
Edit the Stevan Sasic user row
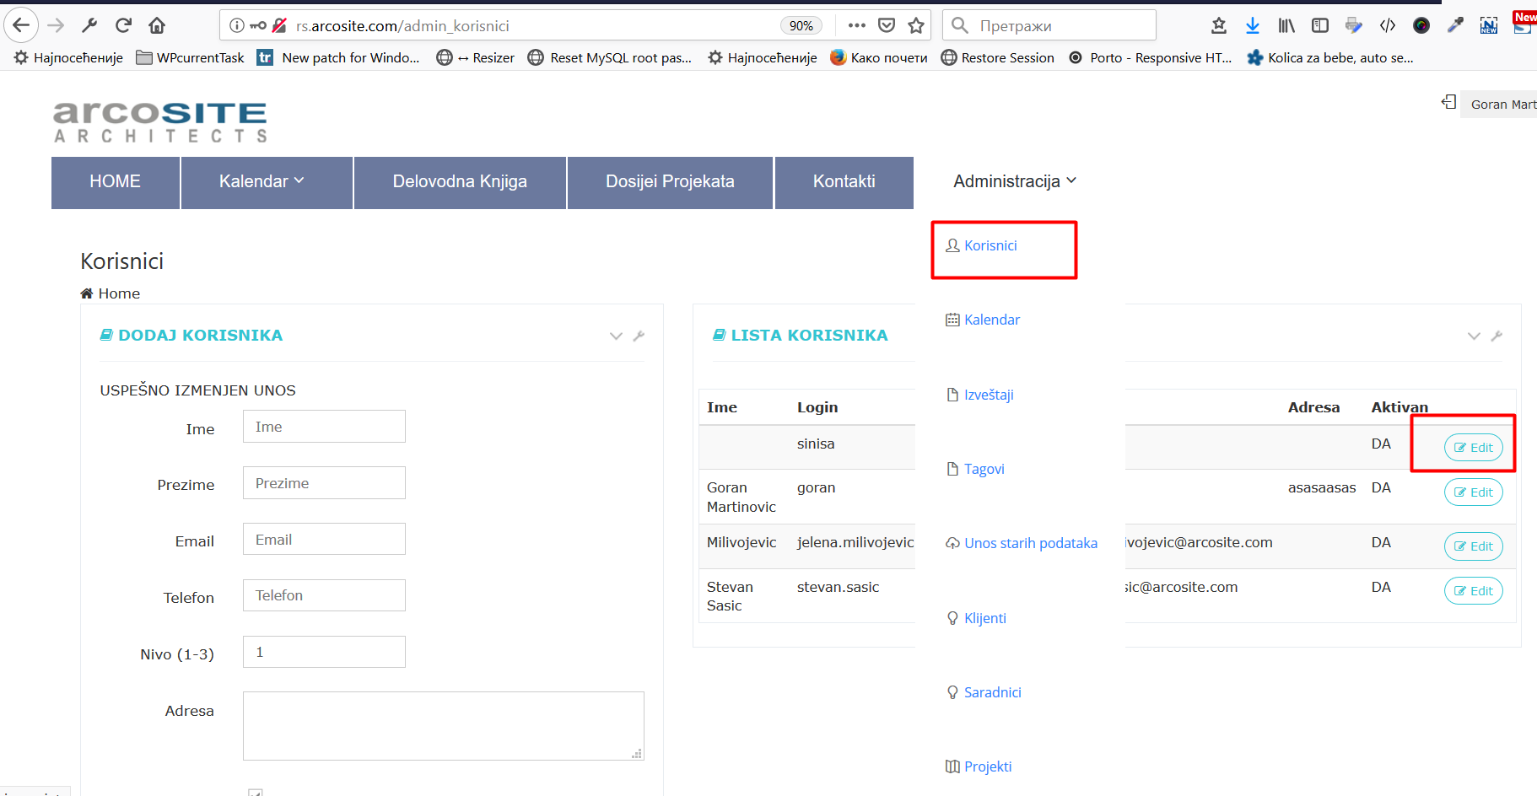tap(1474, 591)
